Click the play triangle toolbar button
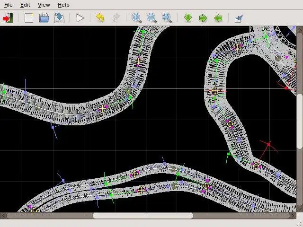 coord(80,18)
